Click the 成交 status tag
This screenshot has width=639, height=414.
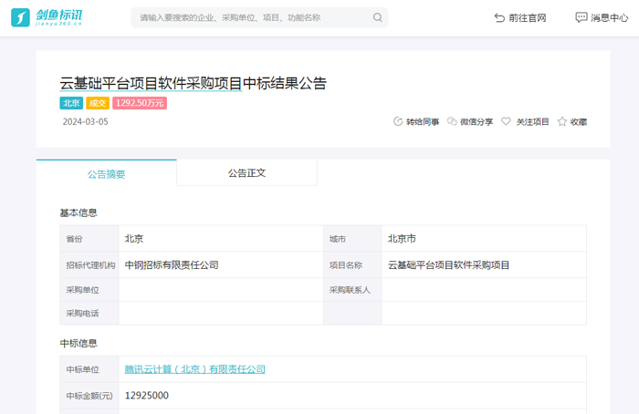[x=98, y=103]
